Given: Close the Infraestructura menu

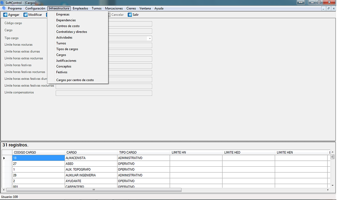Looking at the screenshot, I should pyautogui.click(x=59, y=8).
